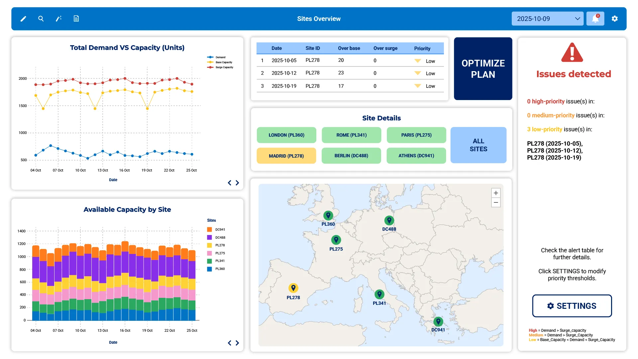This screenshot has height=359, width=638.
Task: Click the DC488 map pin
Action: pyautogui.click(x=389, y=220)
